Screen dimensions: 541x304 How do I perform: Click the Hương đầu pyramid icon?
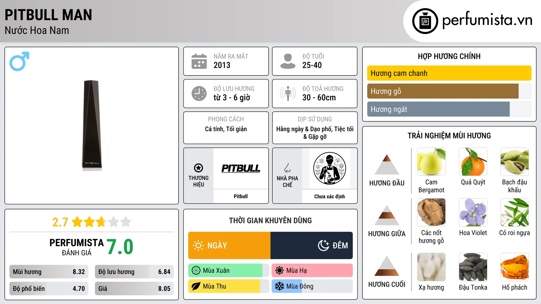point(387,164)
